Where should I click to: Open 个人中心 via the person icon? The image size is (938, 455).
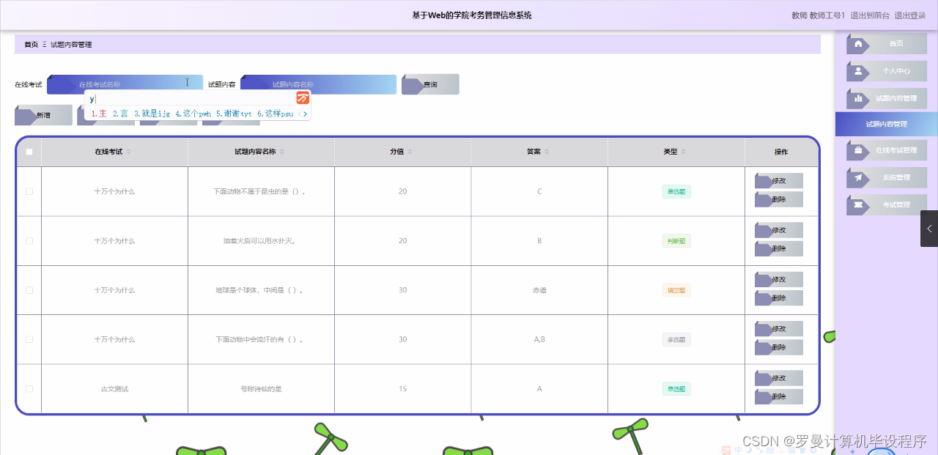(858, 71)
